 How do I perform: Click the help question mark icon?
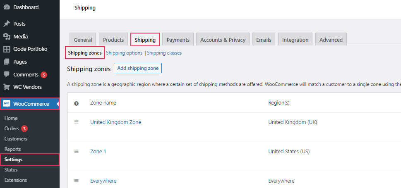pyautogui.click(x=76, y=103)
